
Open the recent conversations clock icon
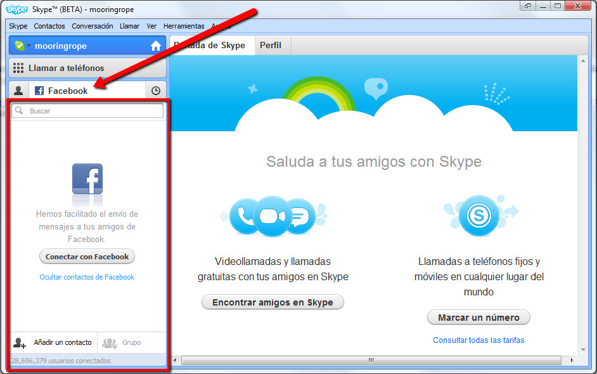coord(156,90)
